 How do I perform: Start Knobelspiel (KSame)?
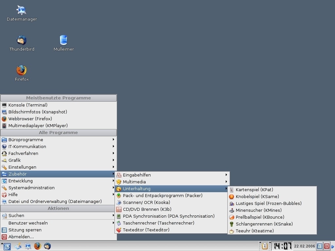point(272,196)
